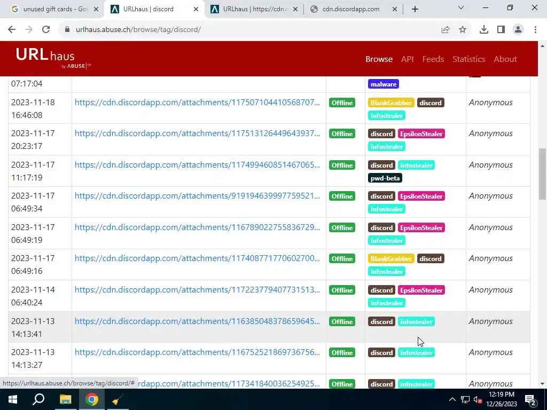Expand the tab search chevron
547x410 pixels.
(x=461, y=7)
